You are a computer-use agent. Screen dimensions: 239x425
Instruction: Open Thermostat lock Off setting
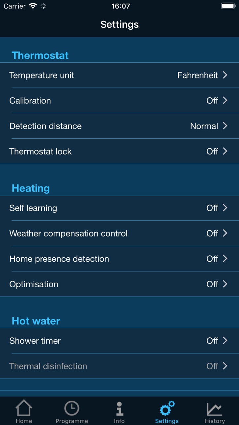(119, 151)
